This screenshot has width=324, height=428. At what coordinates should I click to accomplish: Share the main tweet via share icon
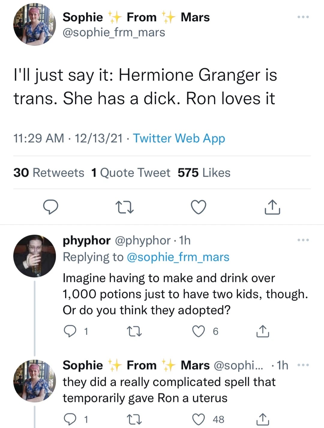tap(272, 207)
